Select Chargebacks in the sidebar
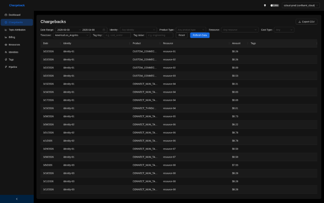The height and width of the screenshot is (203, 324). click(x=17, y=22)
